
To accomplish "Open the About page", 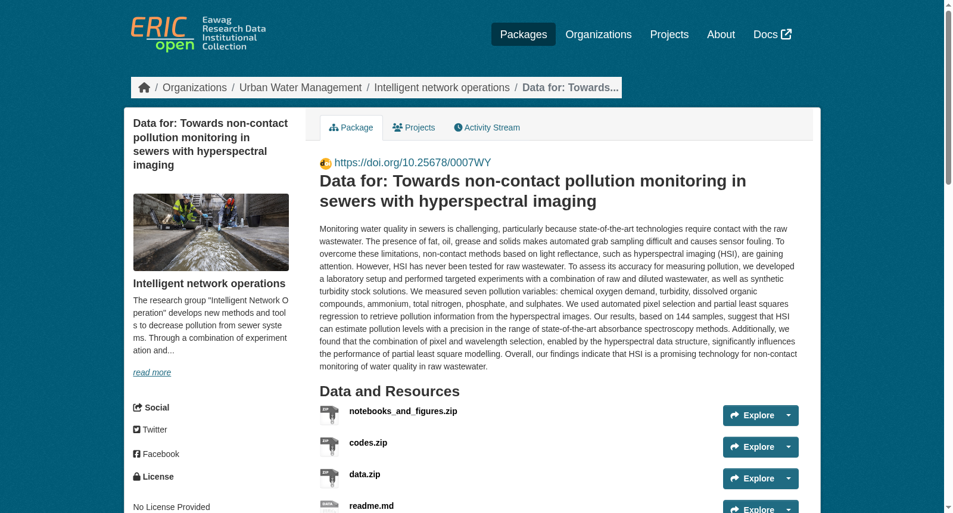I will point(721,35).
